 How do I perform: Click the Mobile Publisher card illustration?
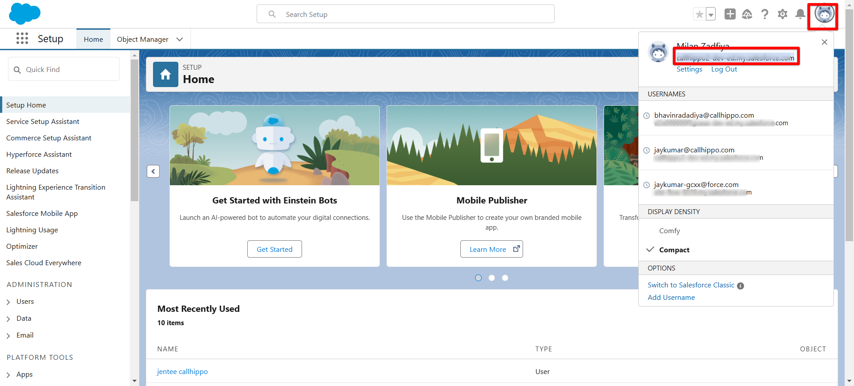point(491,145)
